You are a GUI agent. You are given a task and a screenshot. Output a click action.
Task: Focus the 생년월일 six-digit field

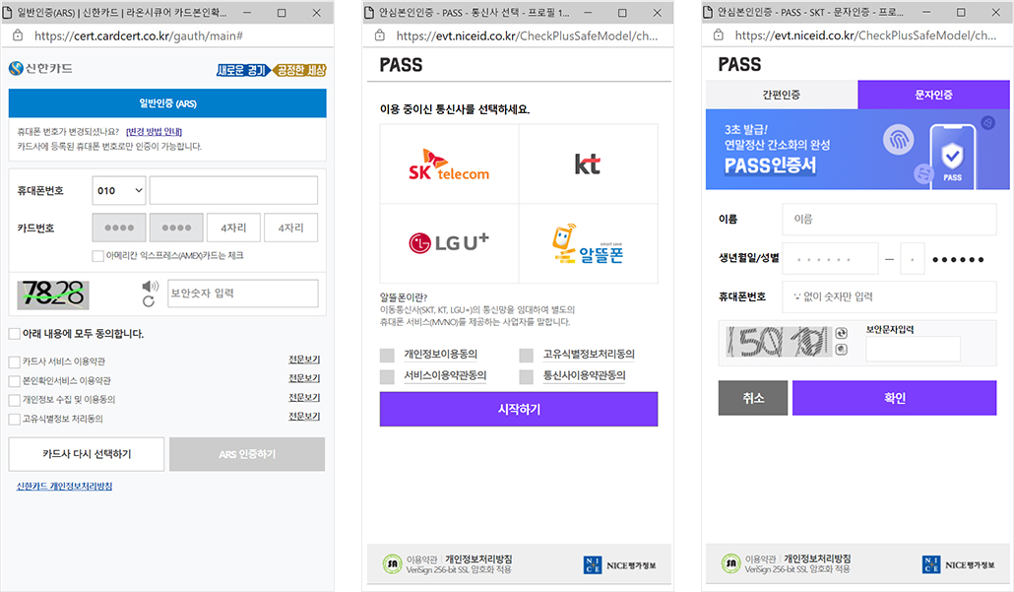click(x=830, y=259)
